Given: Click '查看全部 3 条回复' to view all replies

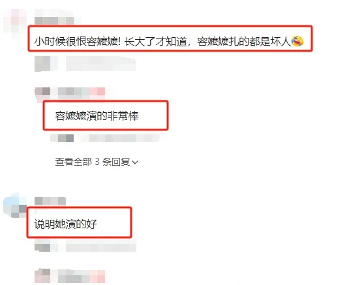Looking at the screenshot, I should point(97,162).
